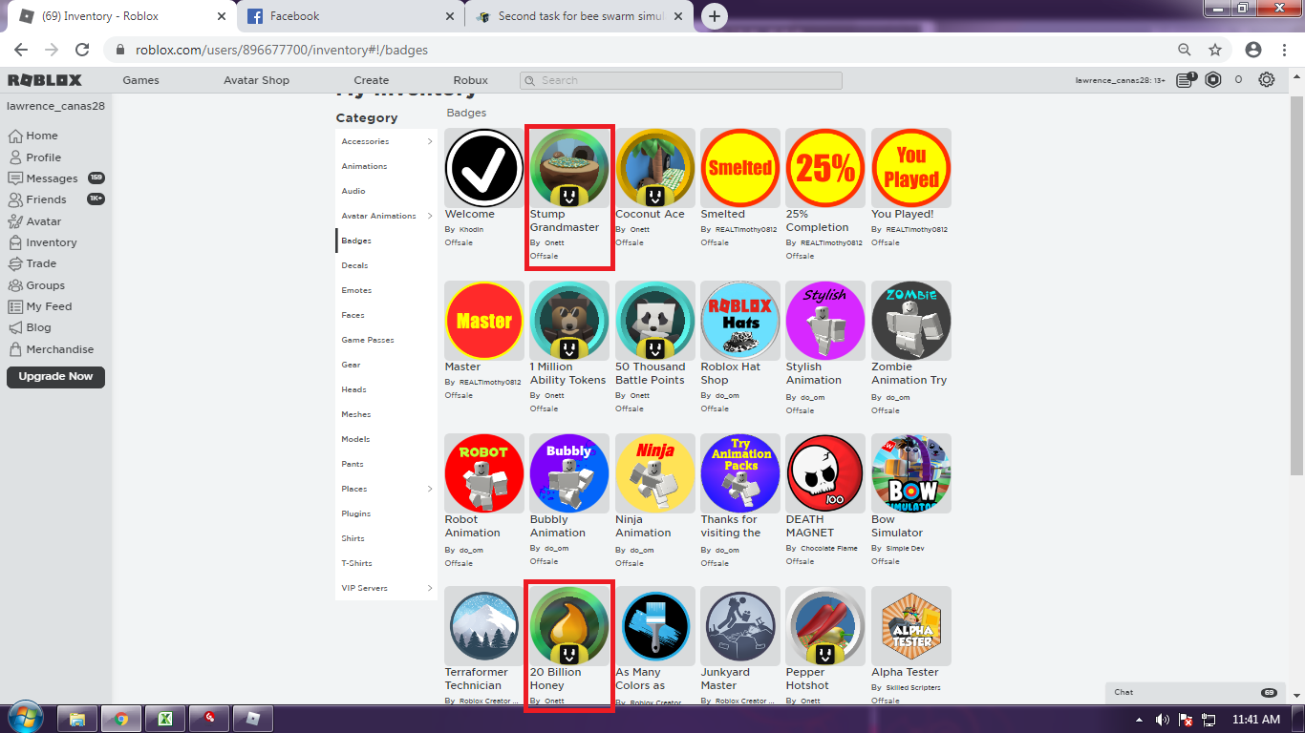Expand the Avatar Animations category
Viewport: 1305px width, 733px height.
tap(430, 216)
